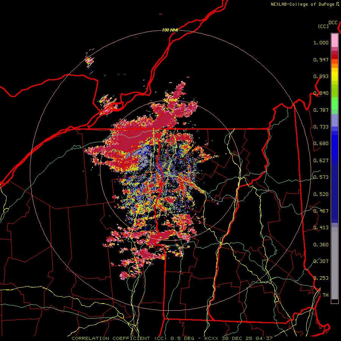Click the CORRELATION COEFFICIENT (CC) caption text
This screenshot has height=341, width=341.
tap(119, 338)
